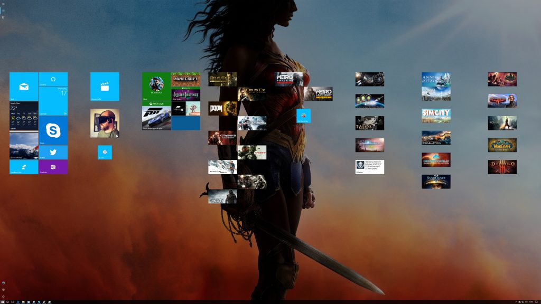Launch the Dragon Age Inquisition tile
Viewport: 541px width, 304px height.
coord(502,123)
